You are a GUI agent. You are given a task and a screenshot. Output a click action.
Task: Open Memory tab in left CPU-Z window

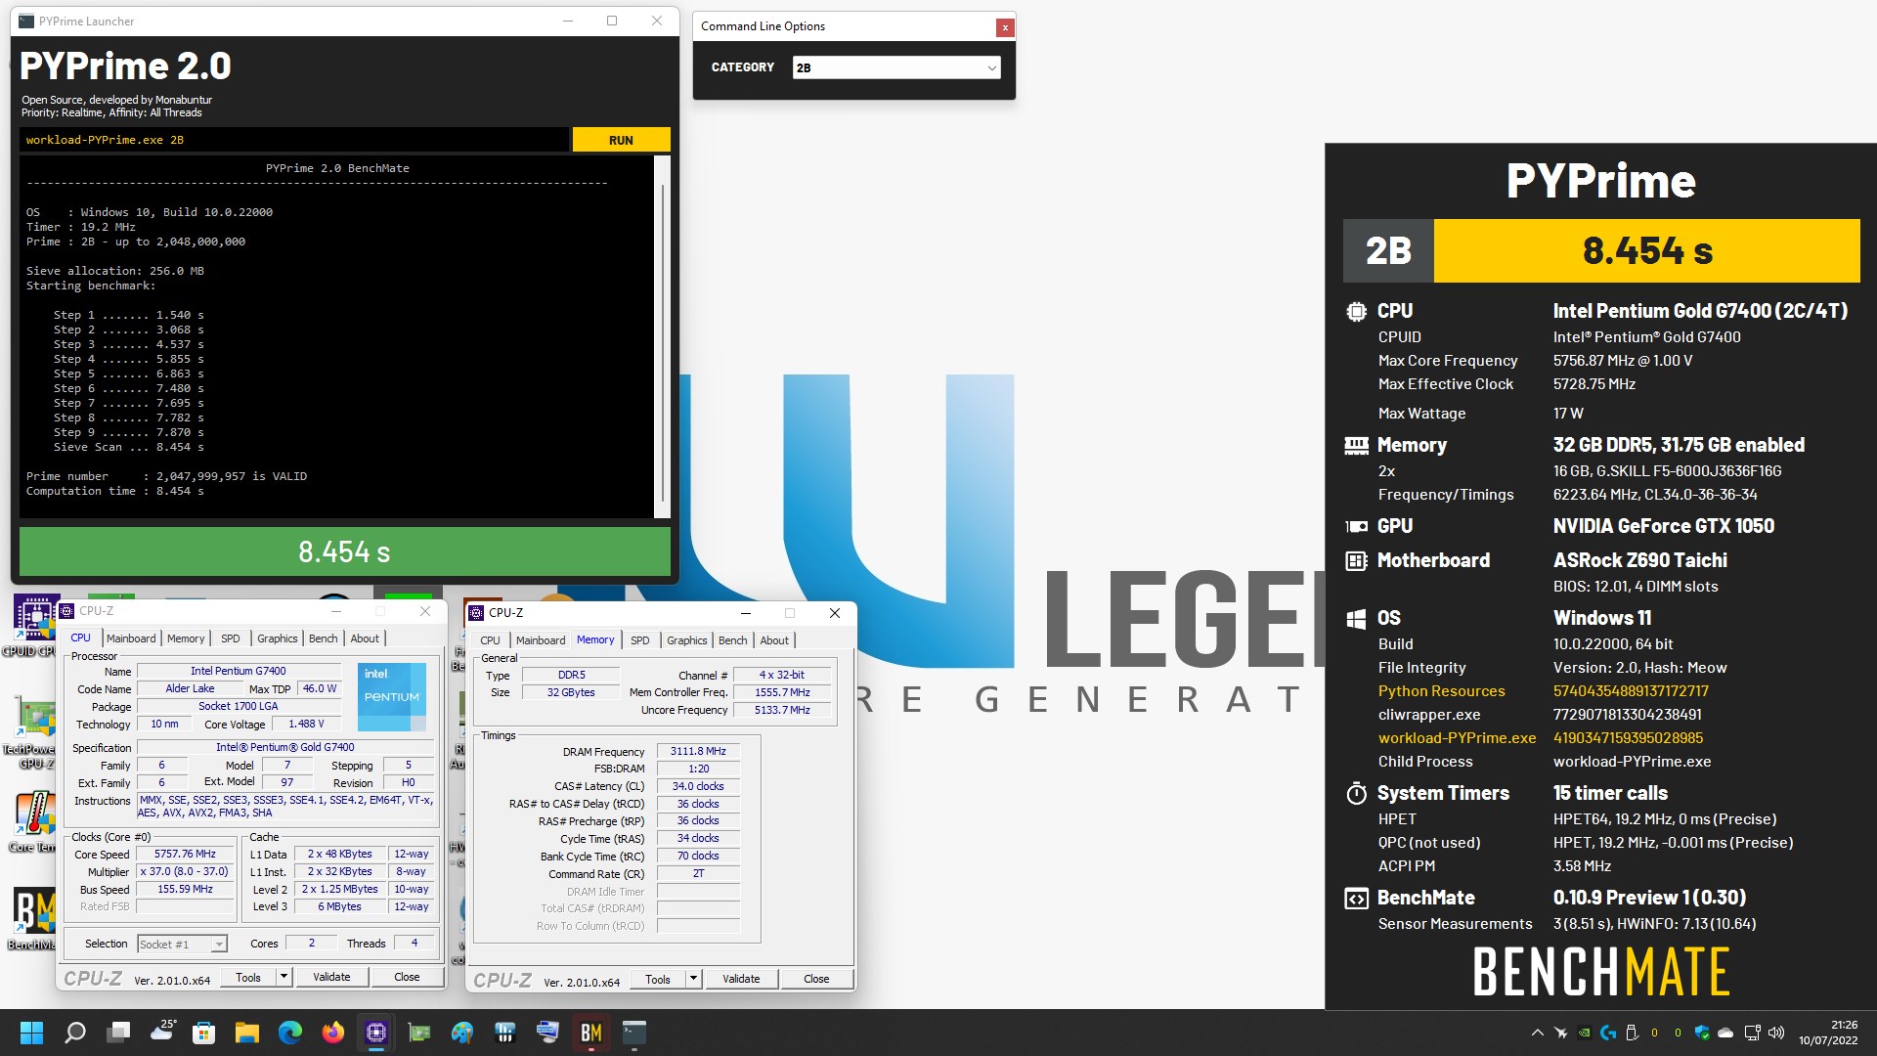coord(186,638)
